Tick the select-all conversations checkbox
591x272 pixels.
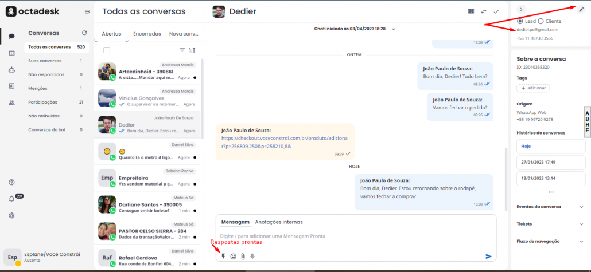pos(107,50)
